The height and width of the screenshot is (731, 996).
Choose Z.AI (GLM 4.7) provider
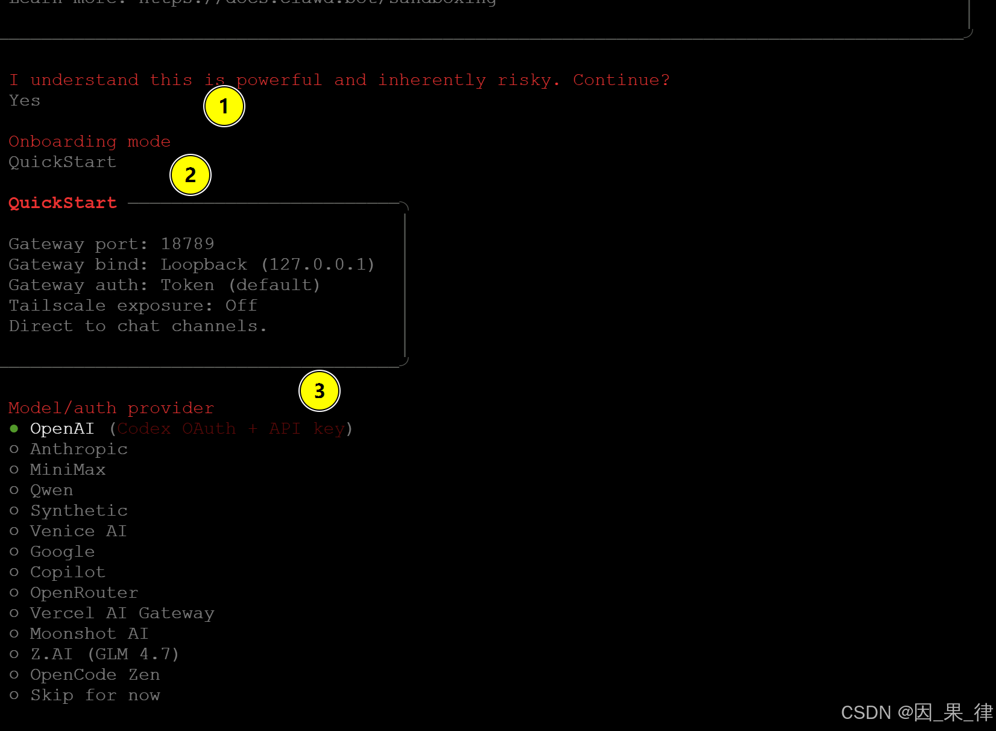point(95,654)
